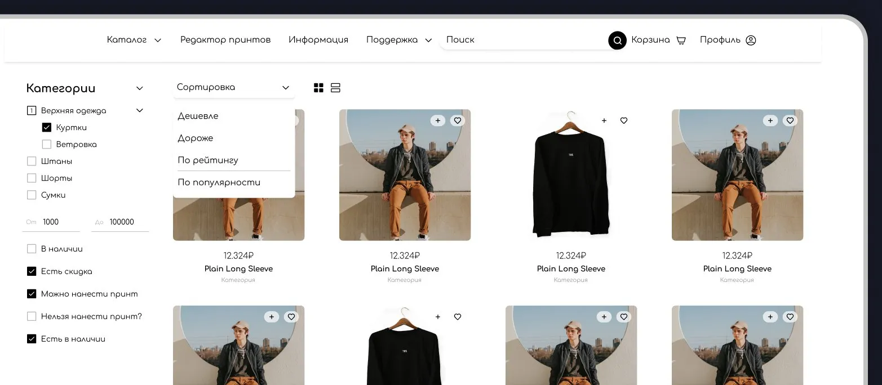This screenshot has height=385, width=882.
Task: Click Категория label under second top-row product
Action: [405, 280]
